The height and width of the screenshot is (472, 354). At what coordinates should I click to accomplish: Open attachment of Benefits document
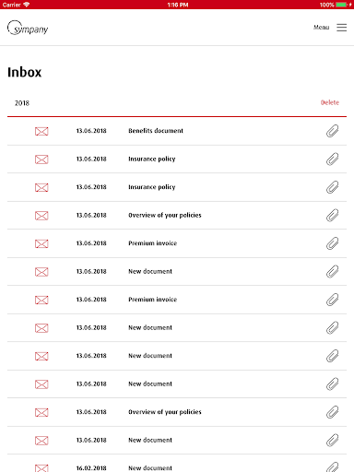point(332,131)
